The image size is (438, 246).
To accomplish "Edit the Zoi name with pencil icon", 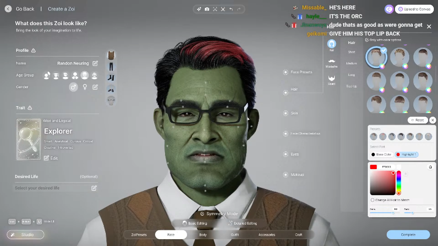I will (x=95, y=63).
